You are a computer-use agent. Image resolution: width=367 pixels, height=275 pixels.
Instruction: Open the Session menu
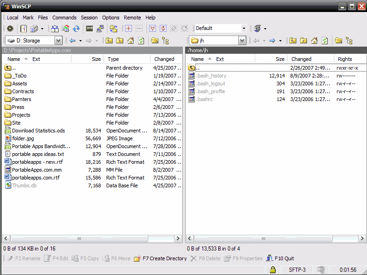(89, 18)
